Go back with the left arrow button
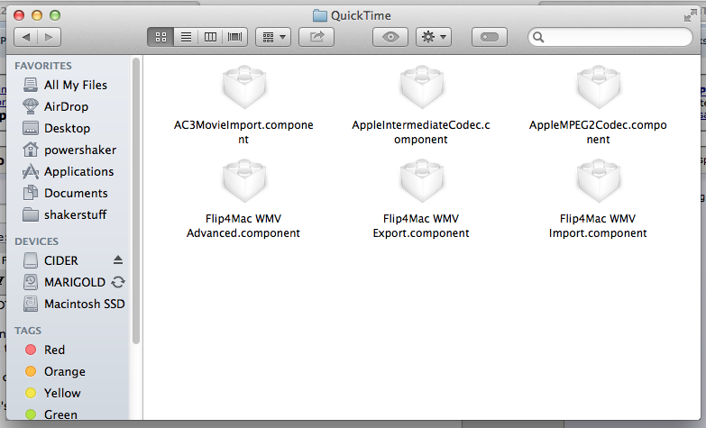Viewport: 706px width, 428px height. pos(26,37)
